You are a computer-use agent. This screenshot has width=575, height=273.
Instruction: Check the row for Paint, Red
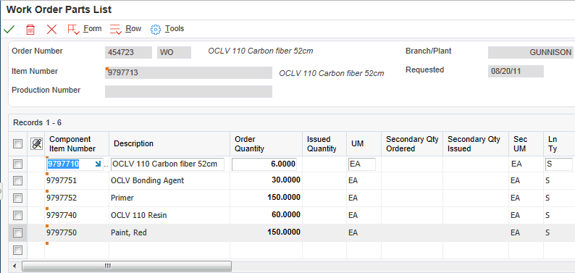point(17,232)
